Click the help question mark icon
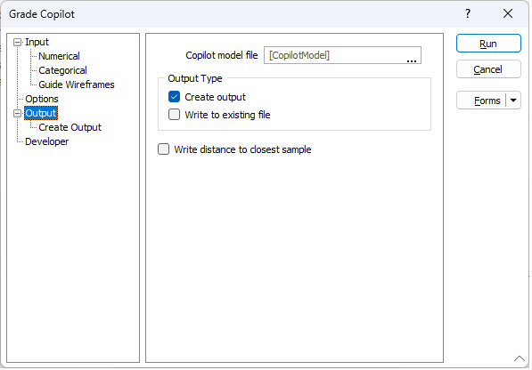Screen dimensions: 532x370 point(468,14)
